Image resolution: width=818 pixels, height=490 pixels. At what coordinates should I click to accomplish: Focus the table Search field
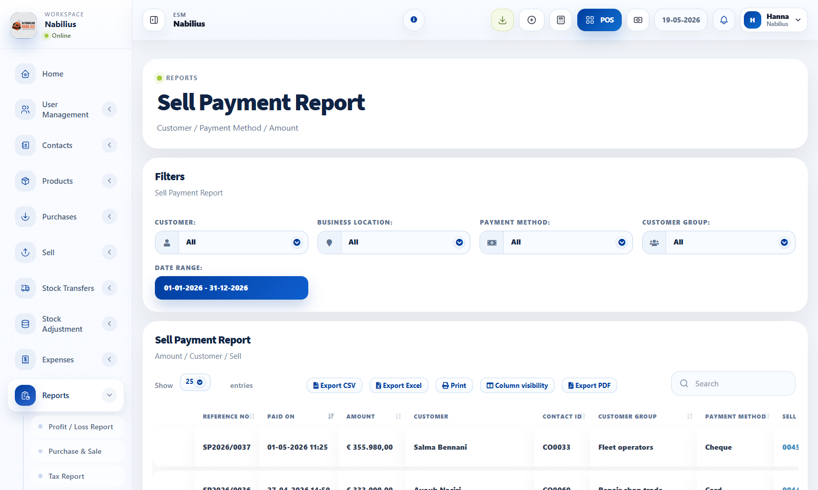733,383
